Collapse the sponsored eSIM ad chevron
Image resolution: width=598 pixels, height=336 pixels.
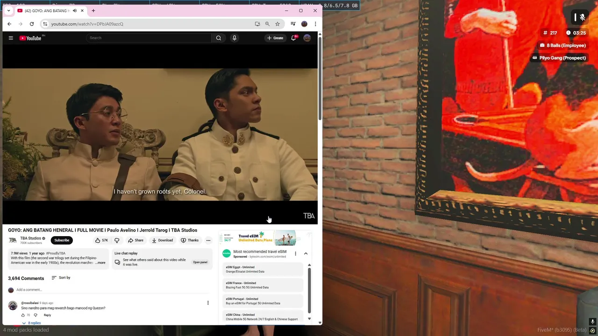[306, 253]
